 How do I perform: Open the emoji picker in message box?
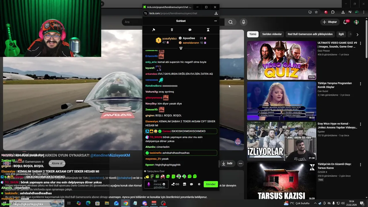pyautogui.click(x=164, y=184)
